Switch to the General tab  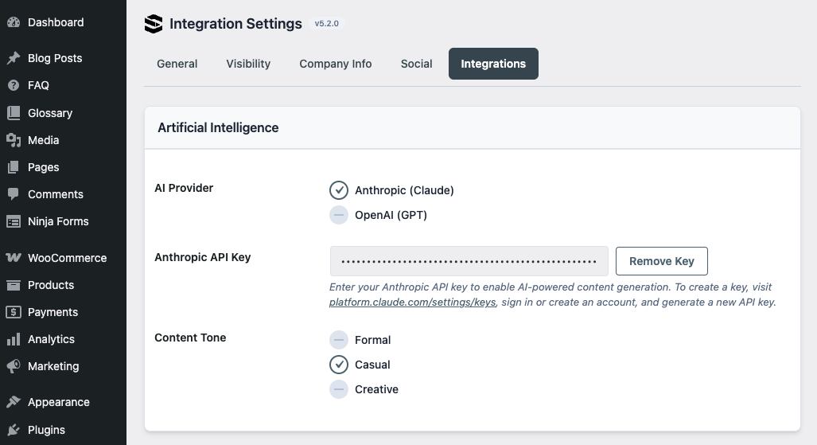[177, 64]
